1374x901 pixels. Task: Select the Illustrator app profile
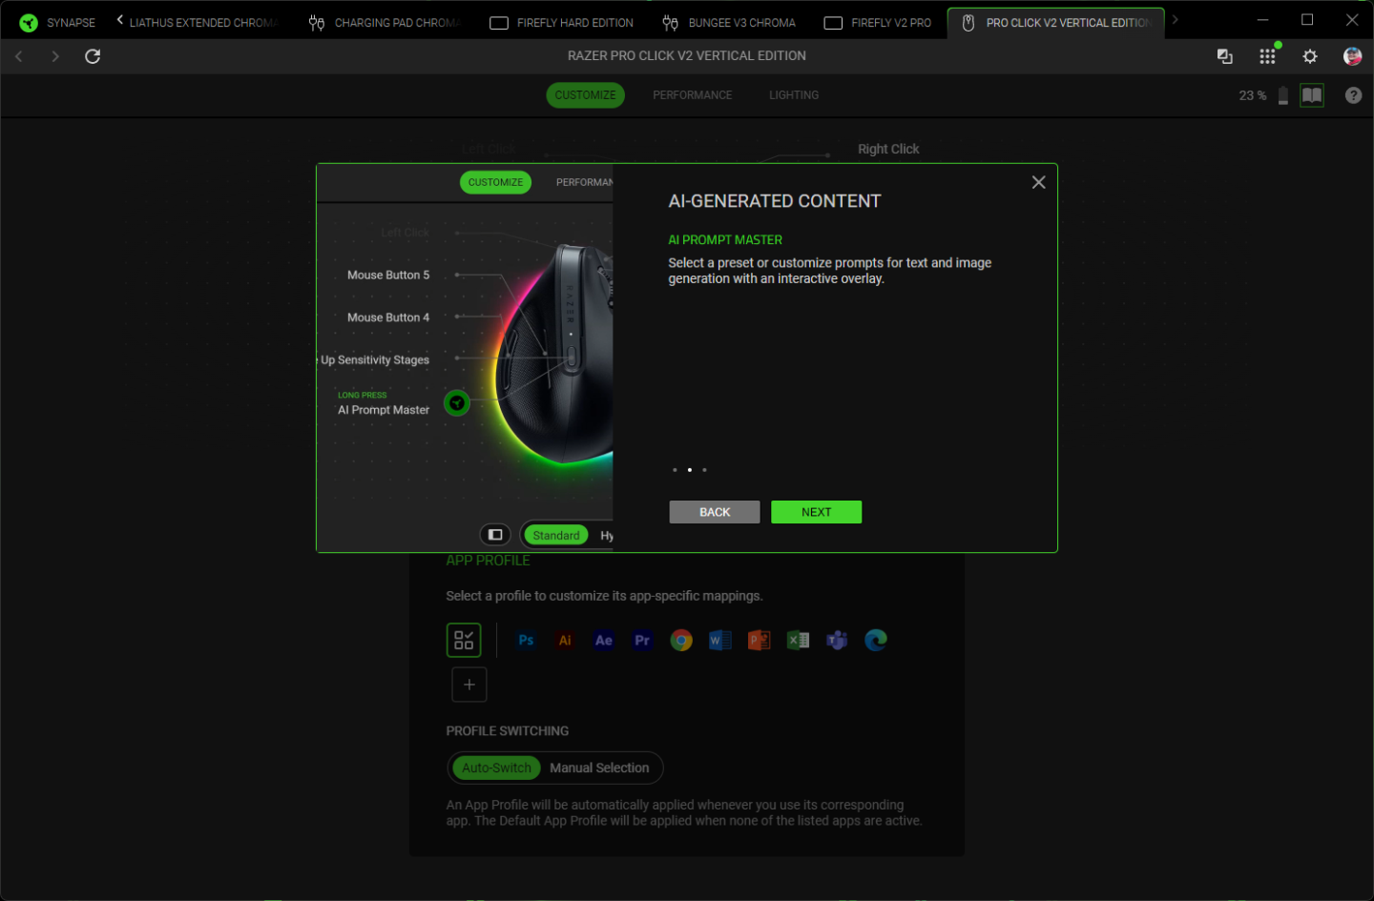tap(565, 640)
